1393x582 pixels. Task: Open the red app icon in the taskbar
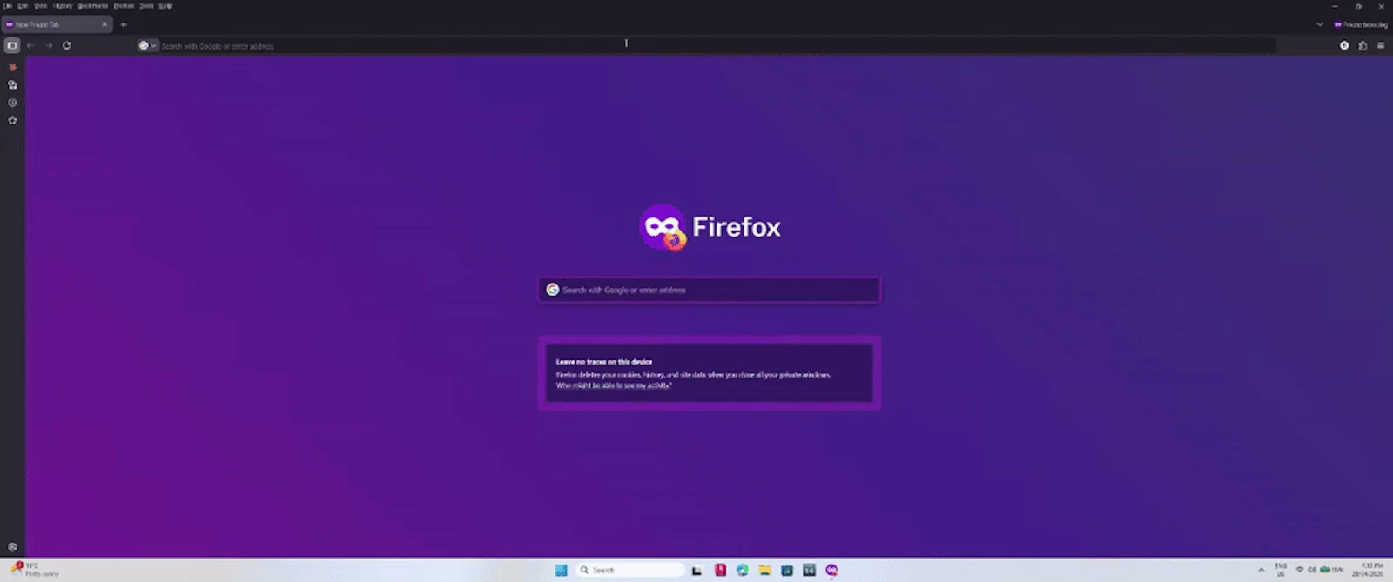[720, 570]
